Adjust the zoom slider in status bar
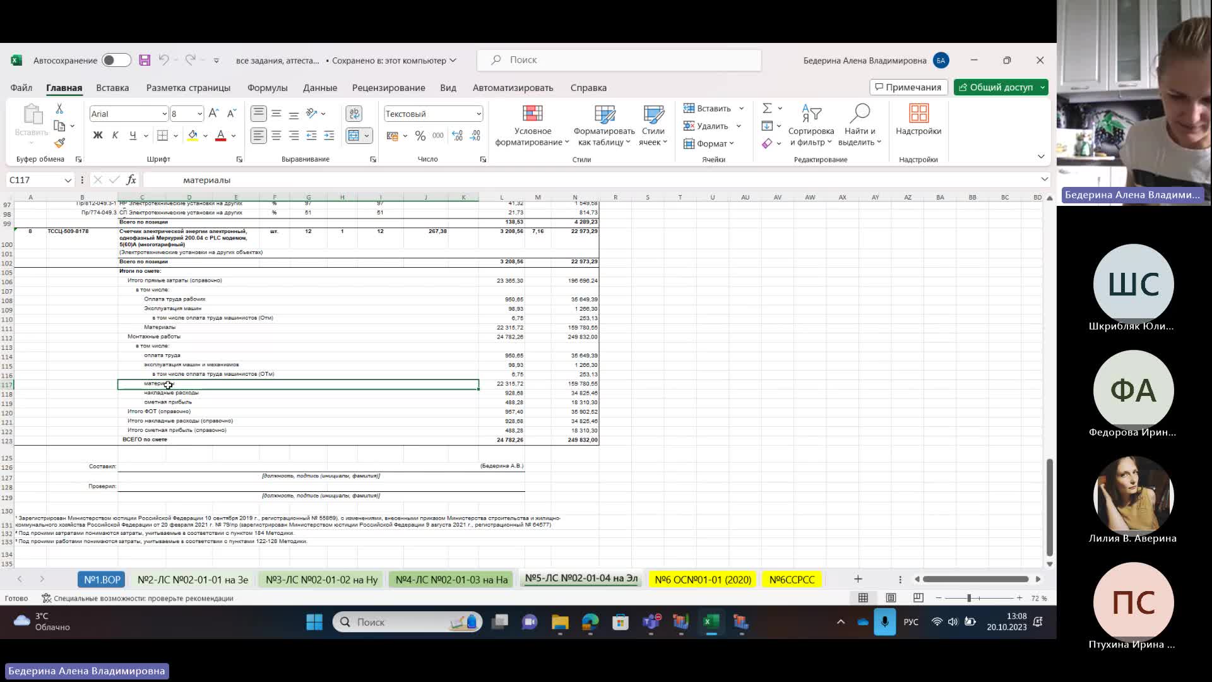 [x=969, y=598]
